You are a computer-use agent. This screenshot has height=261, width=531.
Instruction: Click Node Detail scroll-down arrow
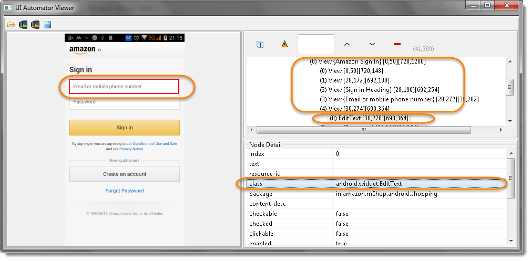tap(510, 241)
